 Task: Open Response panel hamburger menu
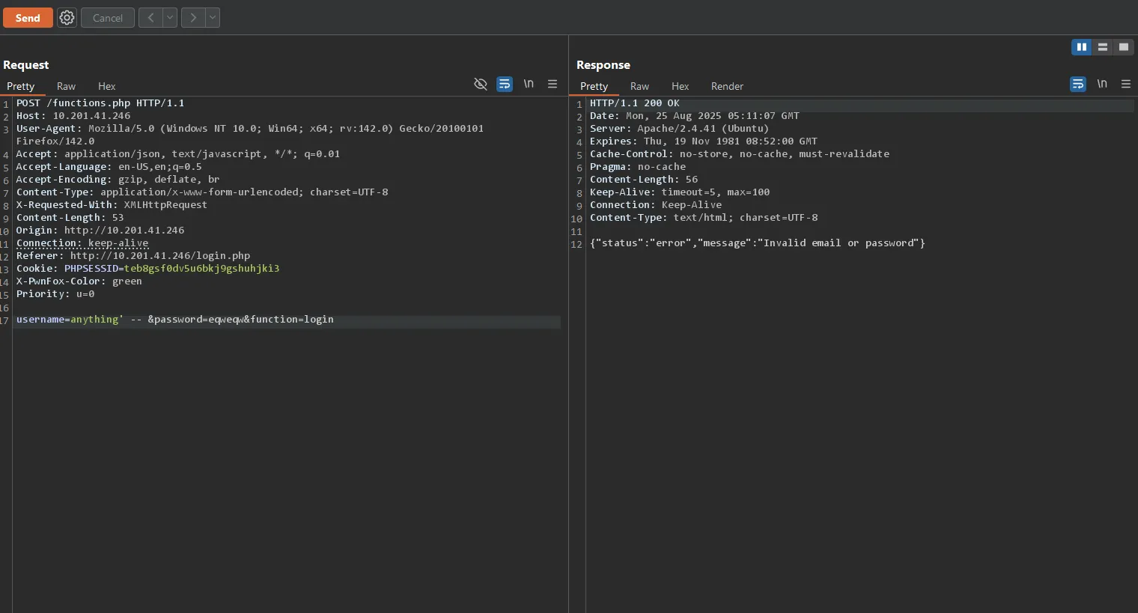(1126, 84)
